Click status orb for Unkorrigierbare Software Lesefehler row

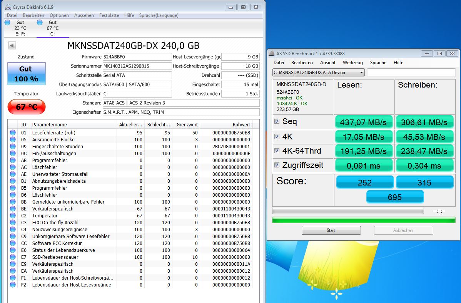13,236
